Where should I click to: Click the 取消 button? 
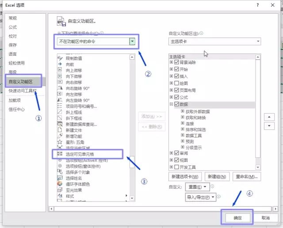[265, 218]
